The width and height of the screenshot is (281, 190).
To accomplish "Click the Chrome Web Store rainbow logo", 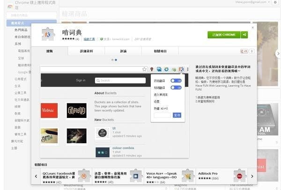I will click(x=10, y=7).
